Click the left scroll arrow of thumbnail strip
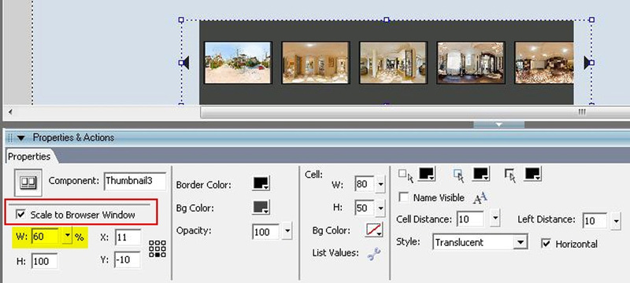This screenshot has height=283, width=630. pyautogui.click(x=186, y=63)
